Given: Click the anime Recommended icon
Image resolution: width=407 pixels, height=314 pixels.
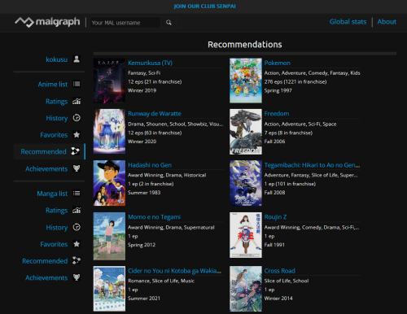Looking at the screenshot, I should [x=76, y=151].
